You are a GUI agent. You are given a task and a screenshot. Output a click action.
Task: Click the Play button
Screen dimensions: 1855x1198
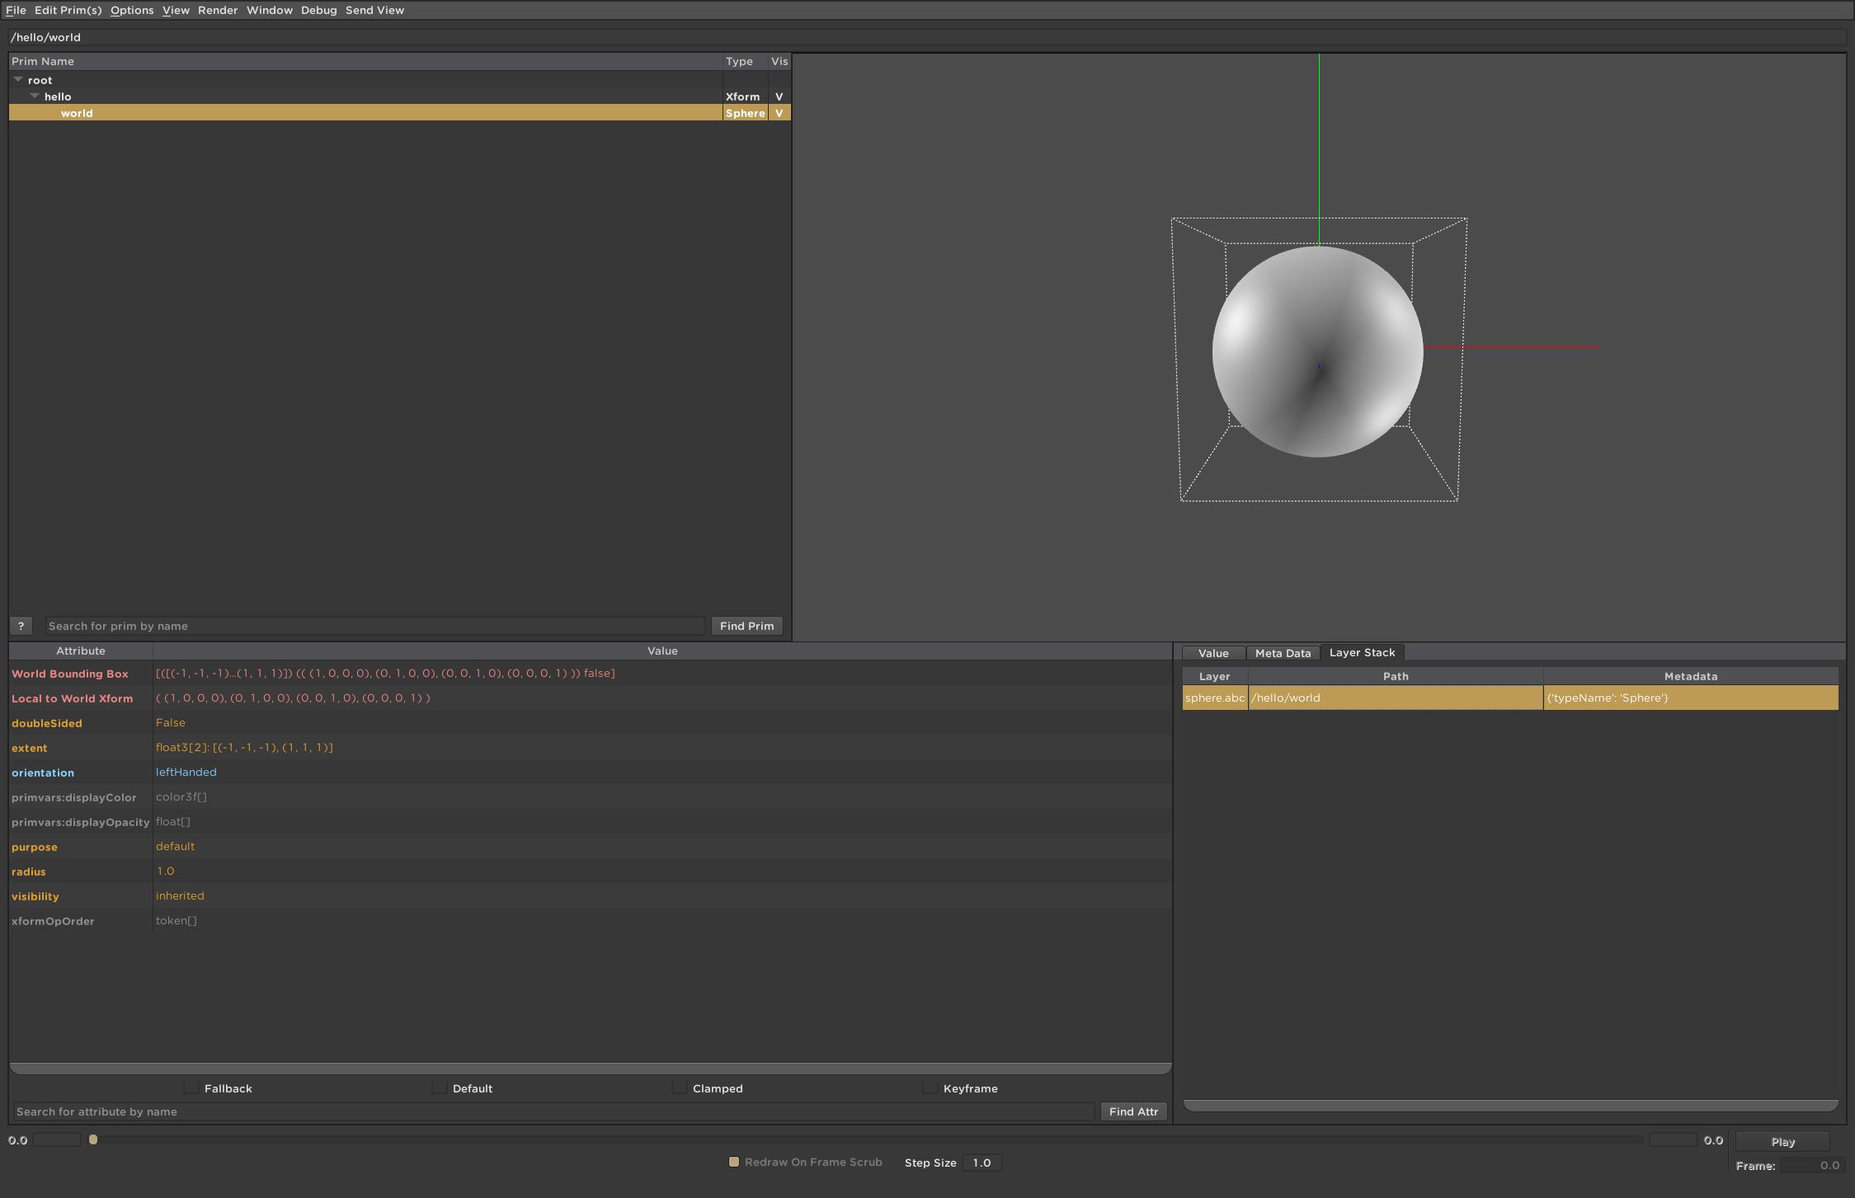[x=1782, y=1142]
